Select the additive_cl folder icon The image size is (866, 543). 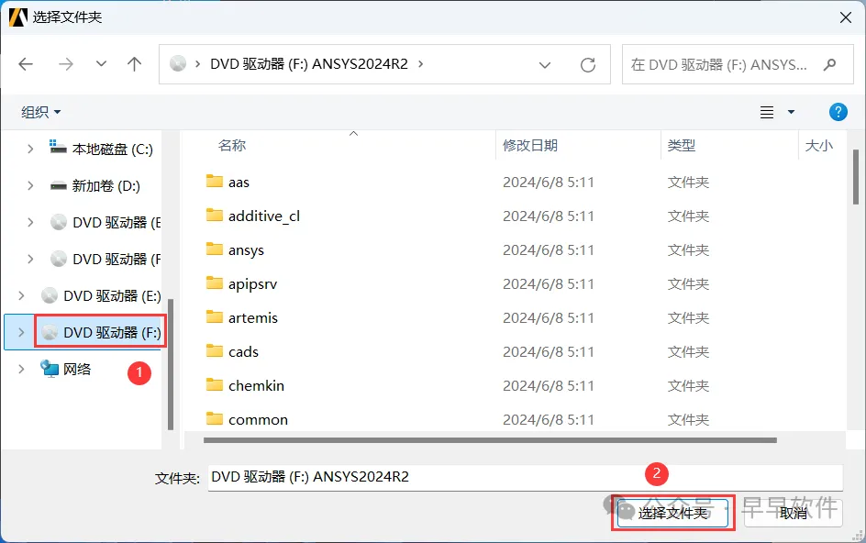pos(215,215)
